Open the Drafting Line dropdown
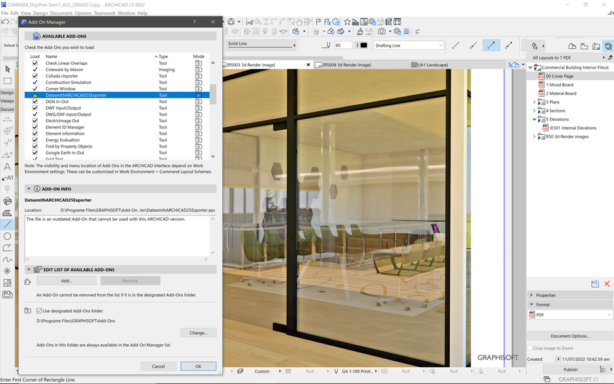614x384 pixels. click(409, 46)
